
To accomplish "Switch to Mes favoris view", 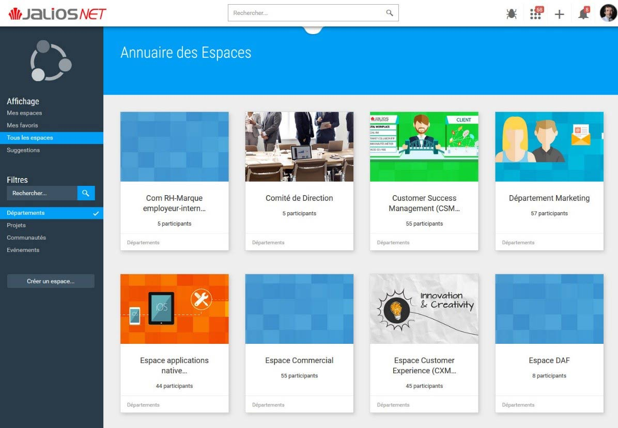I will [x=22, y=125].
